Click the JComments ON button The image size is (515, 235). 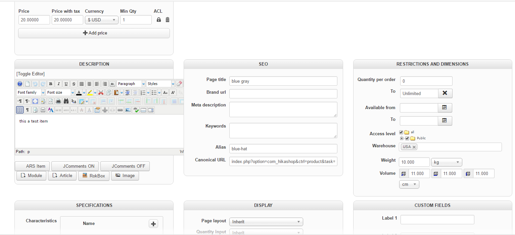point(75,166)
